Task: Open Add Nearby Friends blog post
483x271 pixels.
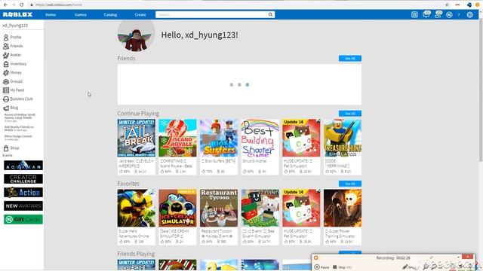Action: pyautogui.click(x=19, y=128)
